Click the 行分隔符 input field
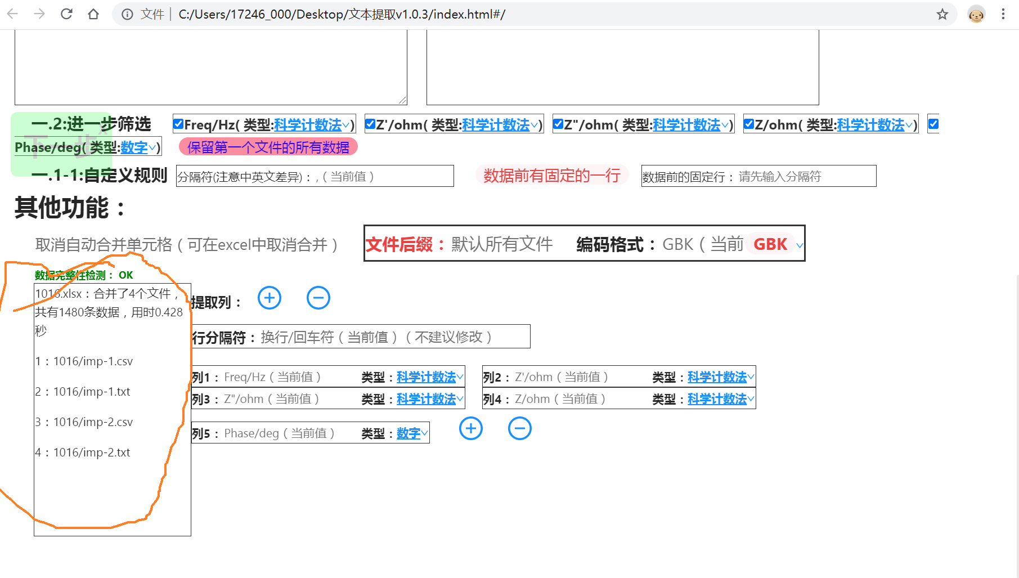Image resolution: width=1019 pixels, height=578 pixels. pyautogui.click(x=361, y=337)
